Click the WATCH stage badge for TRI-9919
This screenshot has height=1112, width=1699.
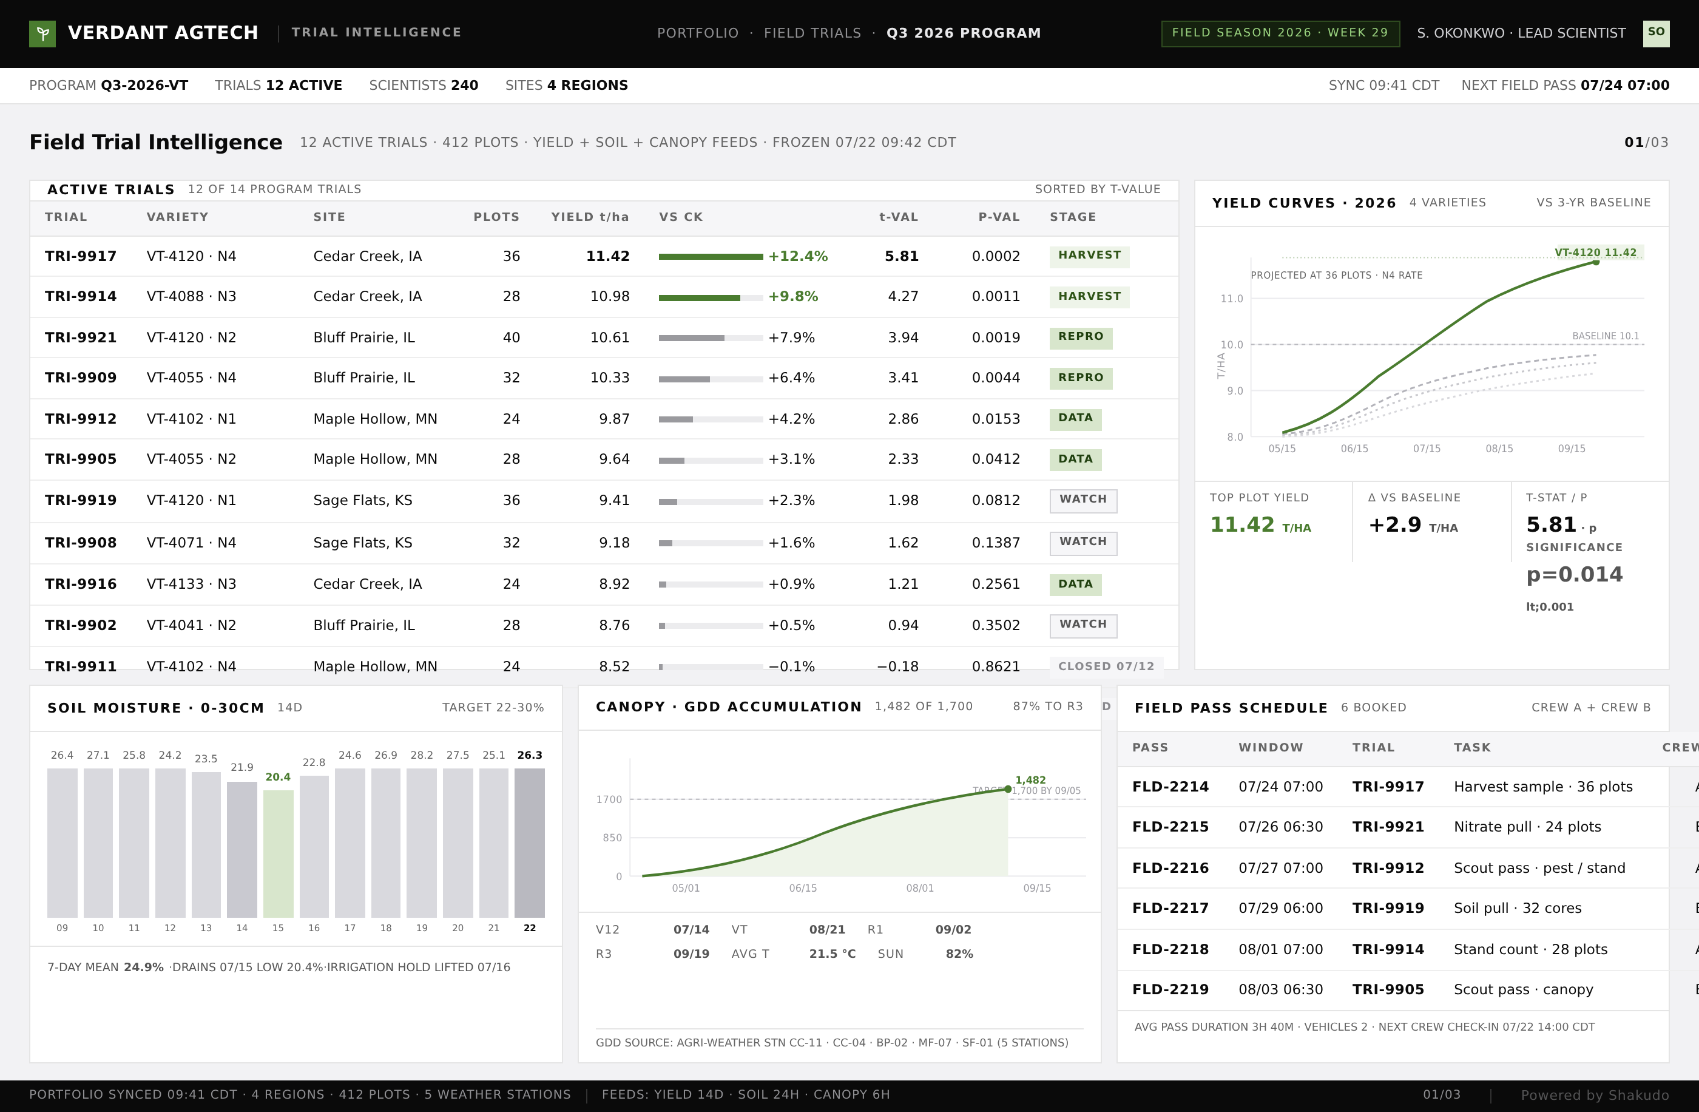point(1083,500)
